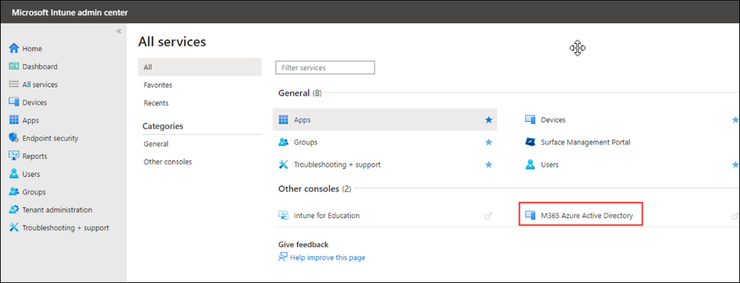Click the Surface Management Portal icon

point(530,142)
